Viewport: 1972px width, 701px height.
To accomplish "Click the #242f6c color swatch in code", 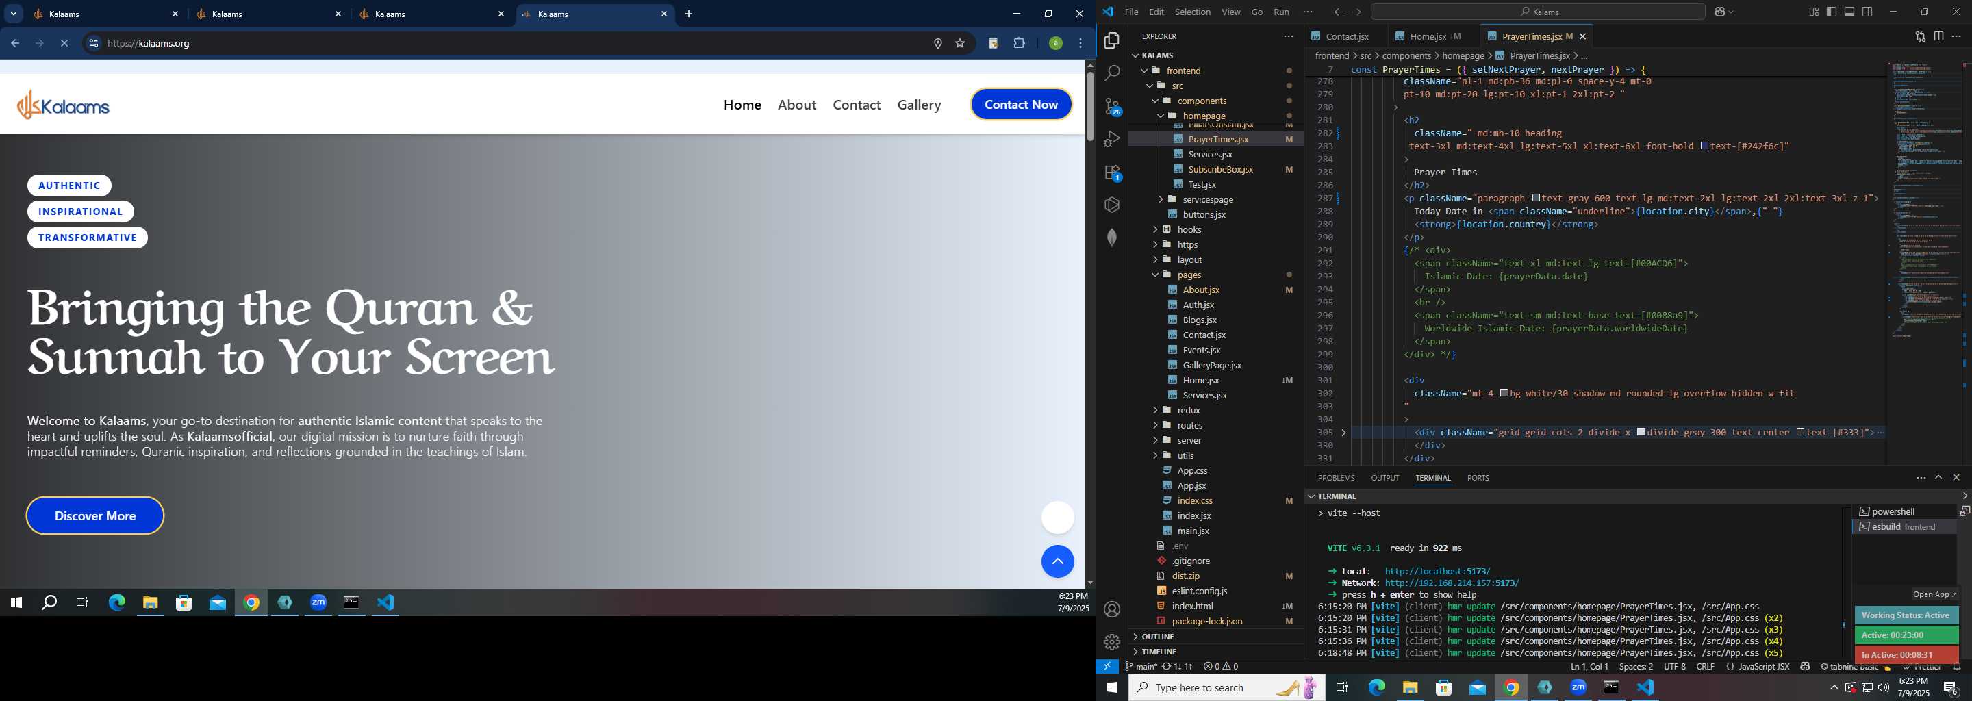I will pos(1704,146).
